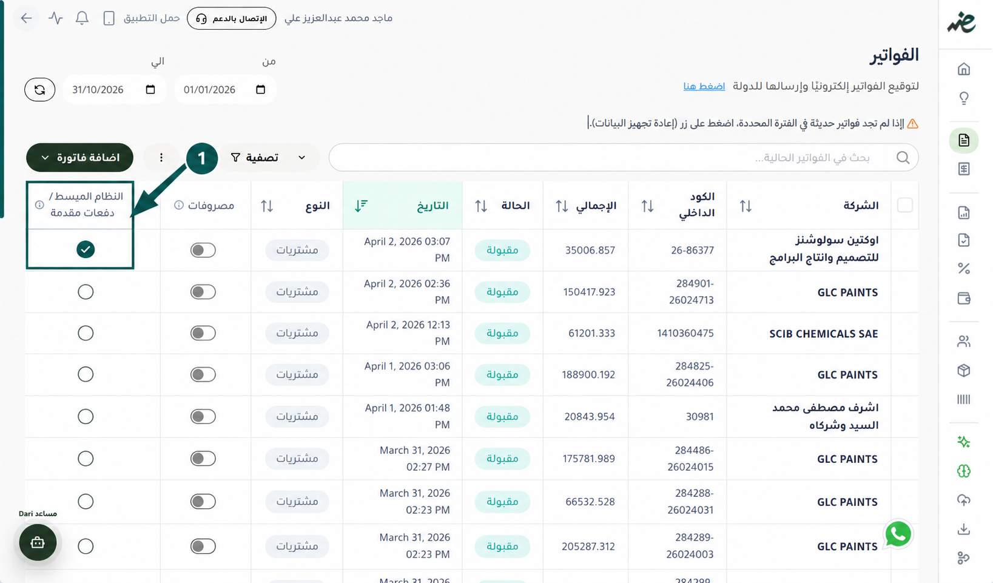This screenshot has height=583, width=993.
Task: Click حمل التطبيق download app text
Action: (152, 18)
